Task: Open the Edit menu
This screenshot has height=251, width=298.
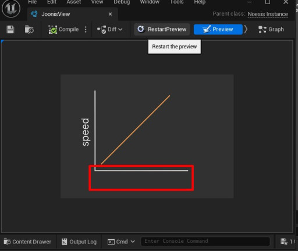Action: pyautogui.click(x=52, y=2)
